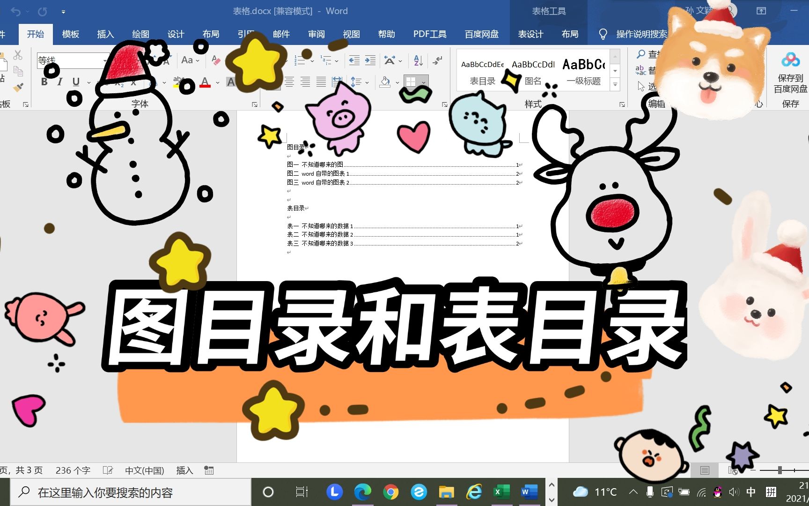Open Excel from the taskbar

click(x=501, y=492)
